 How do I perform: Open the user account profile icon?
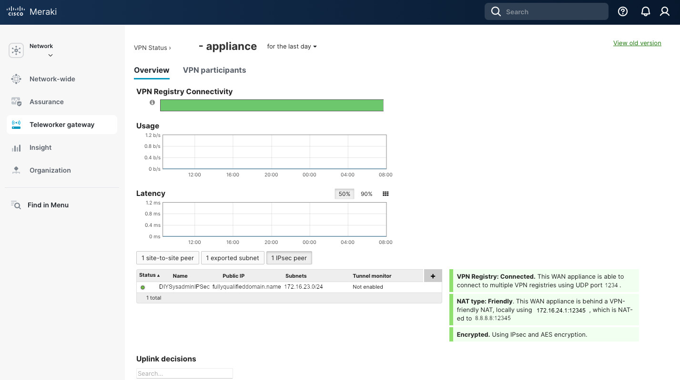click(x=665, y=12)
